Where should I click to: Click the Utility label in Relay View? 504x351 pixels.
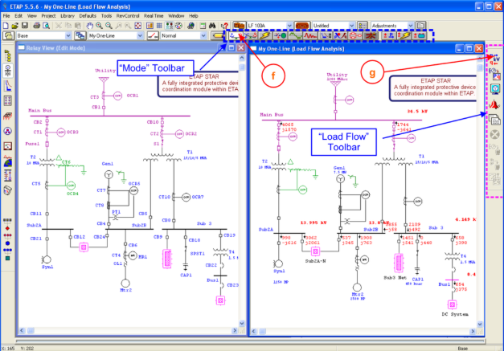[105, 71]
